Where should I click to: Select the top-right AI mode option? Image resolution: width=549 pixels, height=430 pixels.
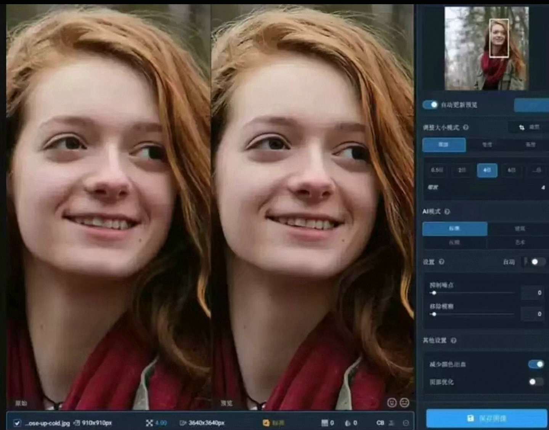[x=519, y=228]
